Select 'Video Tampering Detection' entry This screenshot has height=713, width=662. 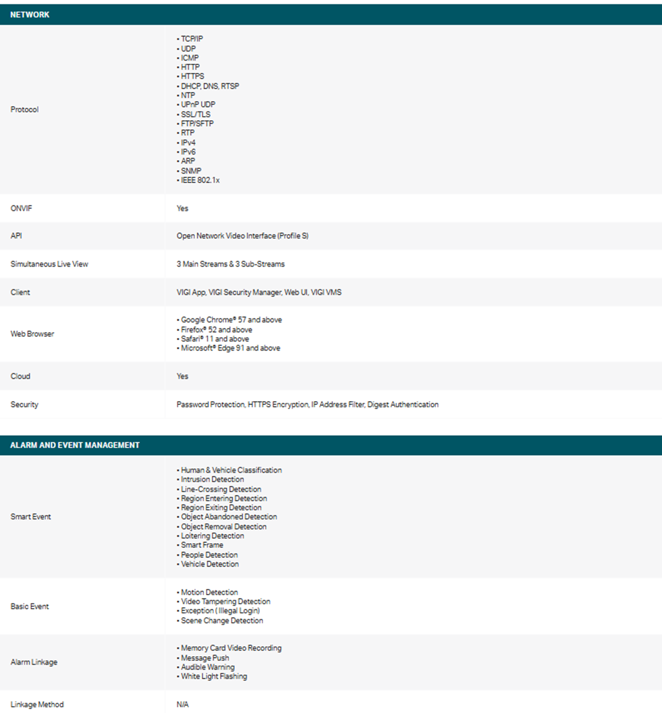click(226, 601)
